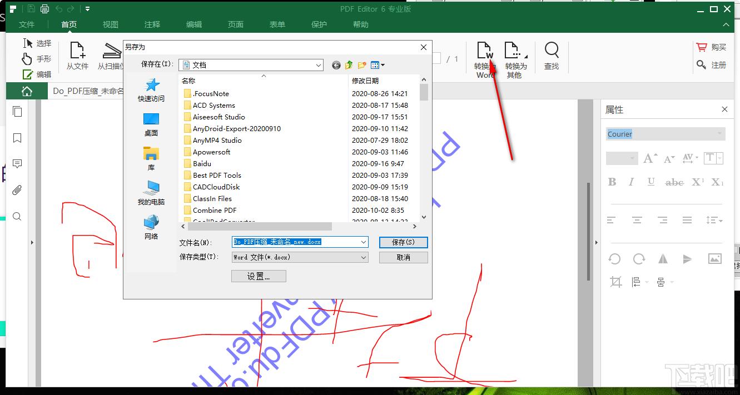This screenshot has height=395, width=740.
Task: Open the bookmarks sidebar panel
Action: [17, 138]
